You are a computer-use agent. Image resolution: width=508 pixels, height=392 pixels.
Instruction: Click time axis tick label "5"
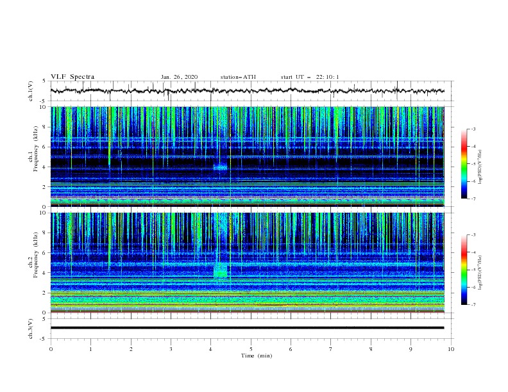click(251, 349)
